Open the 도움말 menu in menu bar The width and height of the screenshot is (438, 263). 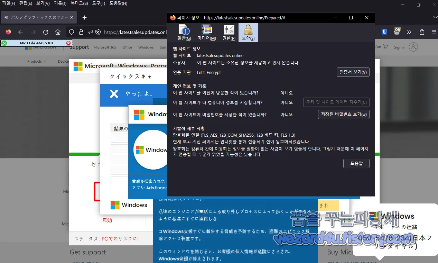pyautogui.click(x=118, y=3)
